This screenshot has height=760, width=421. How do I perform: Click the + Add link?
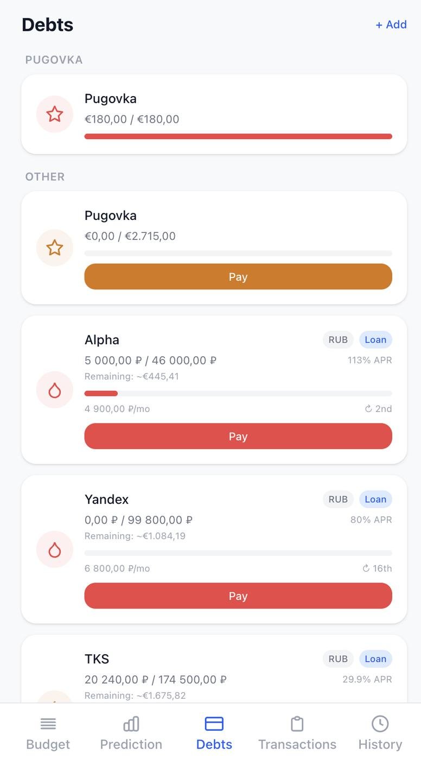tap(391, 24)
